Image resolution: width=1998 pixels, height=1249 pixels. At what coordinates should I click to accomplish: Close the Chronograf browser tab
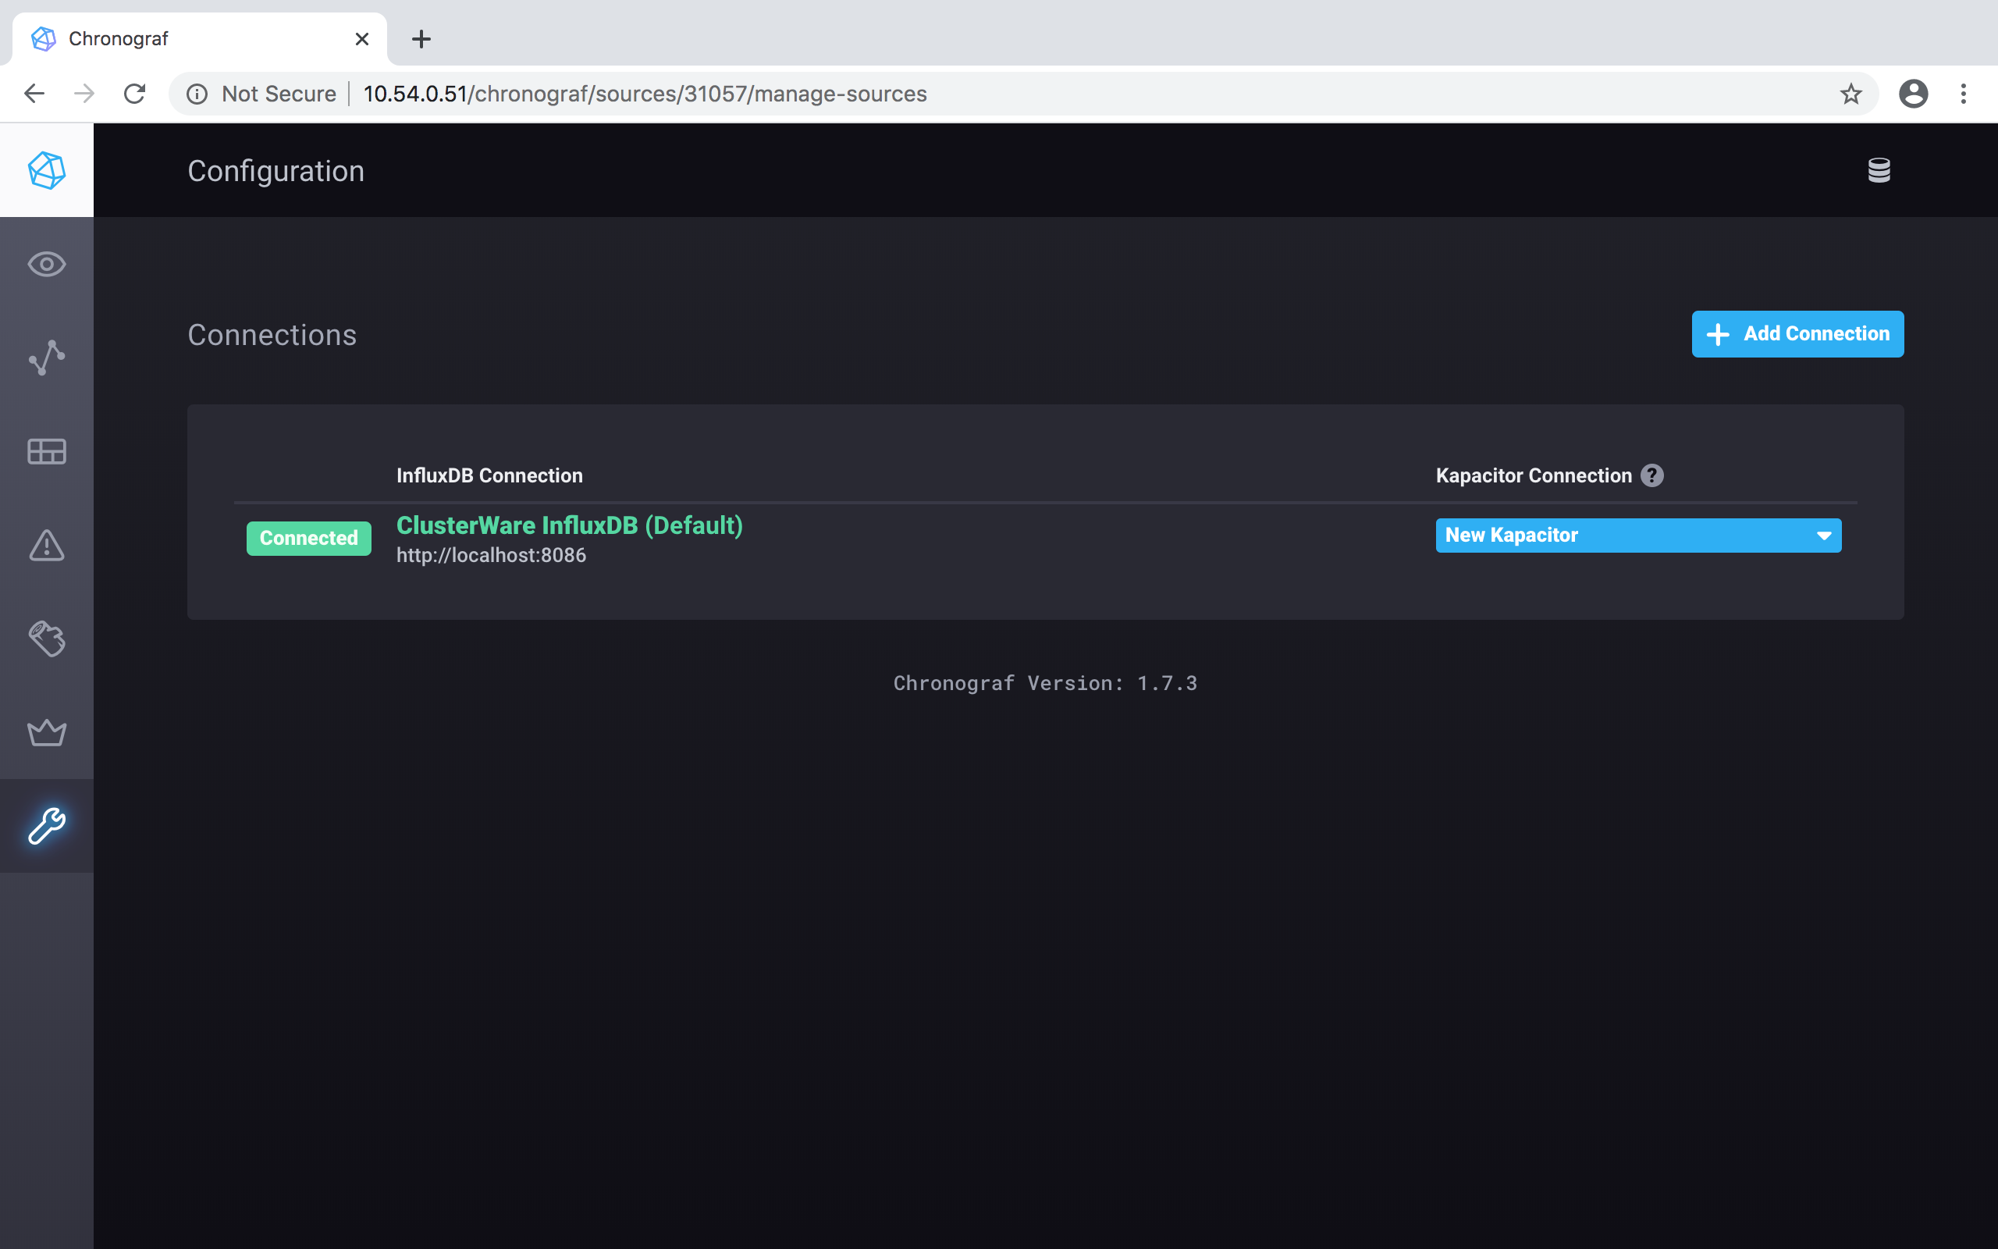point(361,39)
